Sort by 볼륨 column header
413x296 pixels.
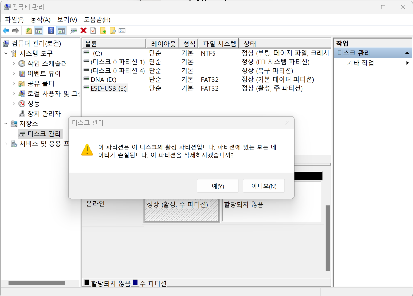[114, 44]
